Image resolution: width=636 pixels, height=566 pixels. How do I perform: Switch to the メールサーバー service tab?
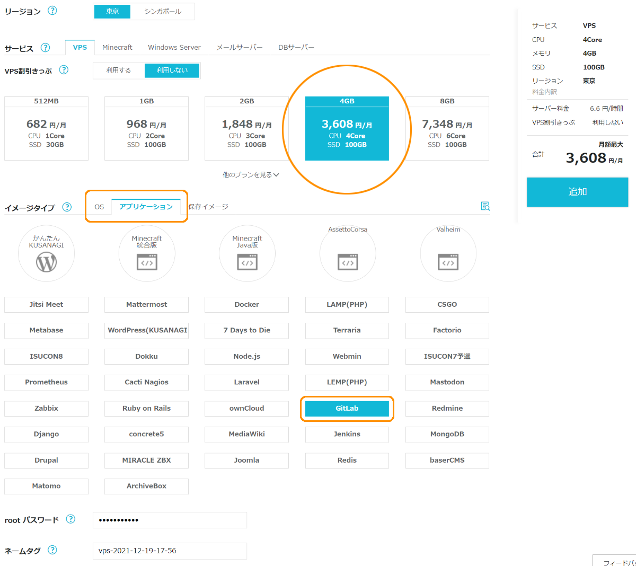click(x=240, y=47)
